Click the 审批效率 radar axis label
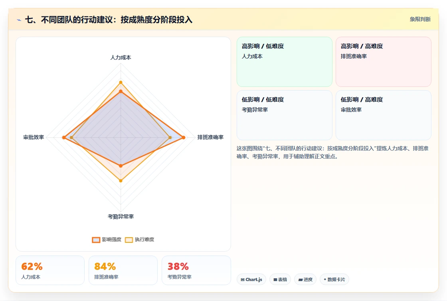 [x=34, y=137]
